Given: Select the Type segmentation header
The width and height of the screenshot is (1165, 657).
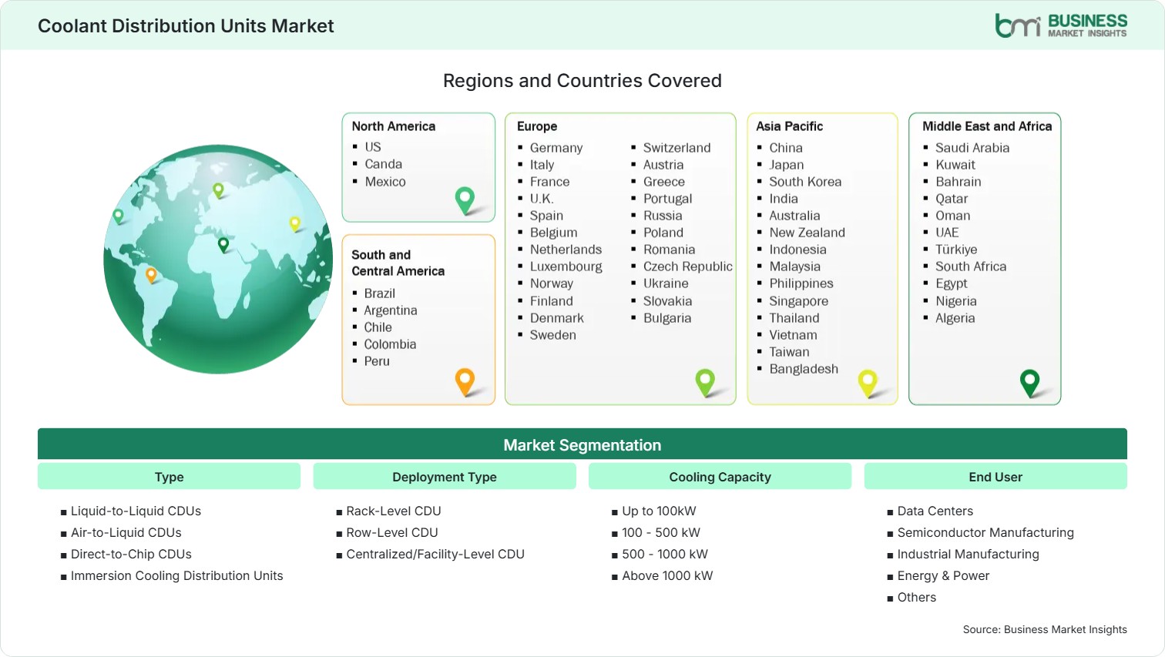Looking at the screenshot, I should click(x=169, y=477).
